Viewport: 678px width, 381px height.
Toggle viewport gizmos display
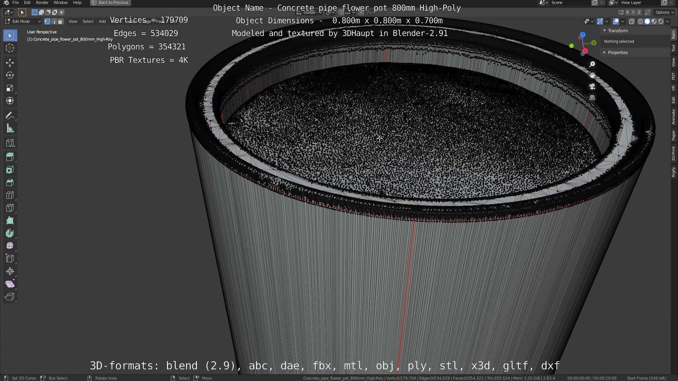(x=600, y=22)
